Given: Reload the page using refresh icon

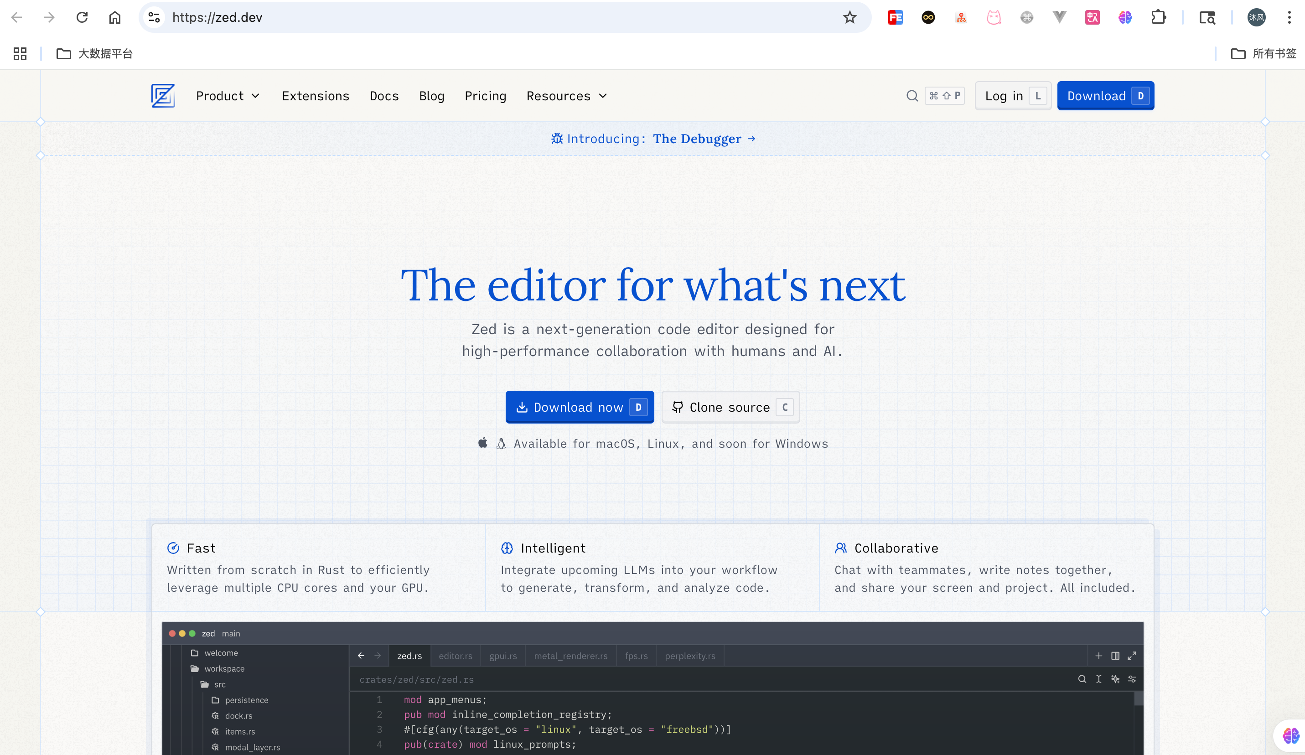Looking at the screenshot, I should (82, 18).
